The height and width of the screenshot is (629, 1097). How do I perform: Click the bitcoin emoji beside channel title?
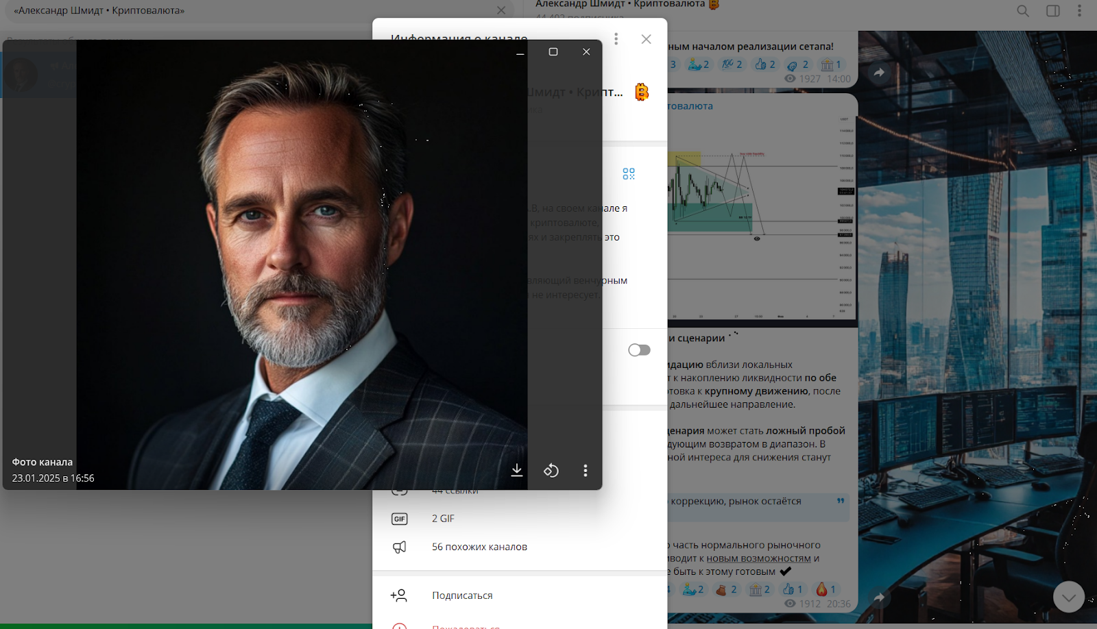(642, 92)
